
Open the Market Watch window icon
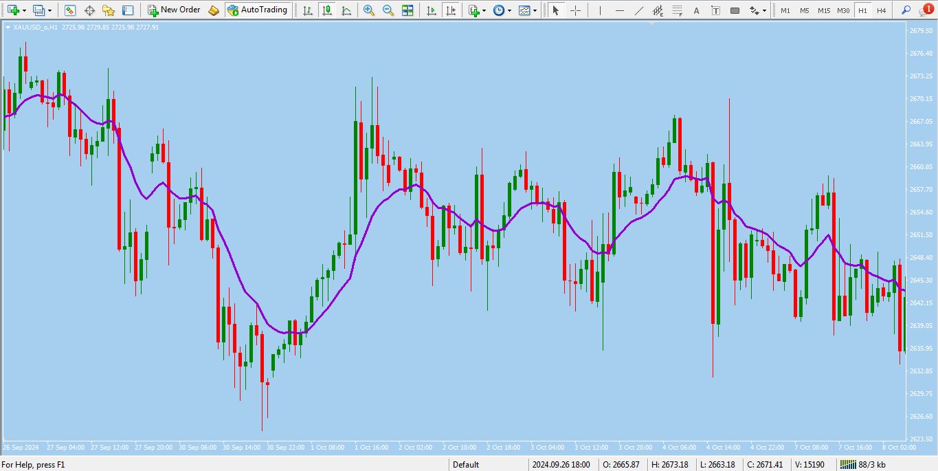coord(70,10)
